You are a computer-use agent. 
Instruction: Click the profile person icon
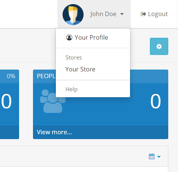coord(69,37)
